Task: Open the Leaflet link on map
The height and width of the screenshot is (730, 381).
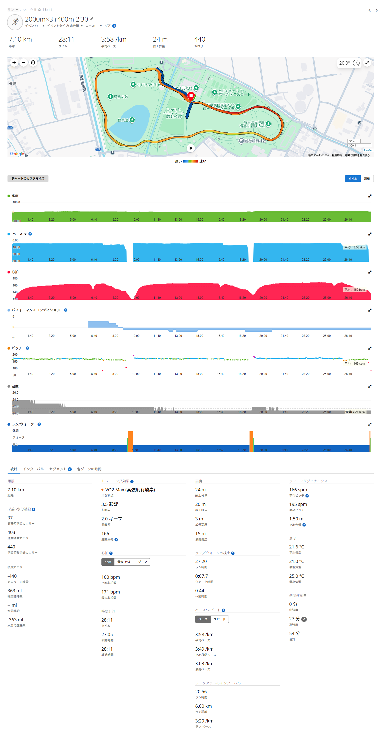Action: click(368, 150)
